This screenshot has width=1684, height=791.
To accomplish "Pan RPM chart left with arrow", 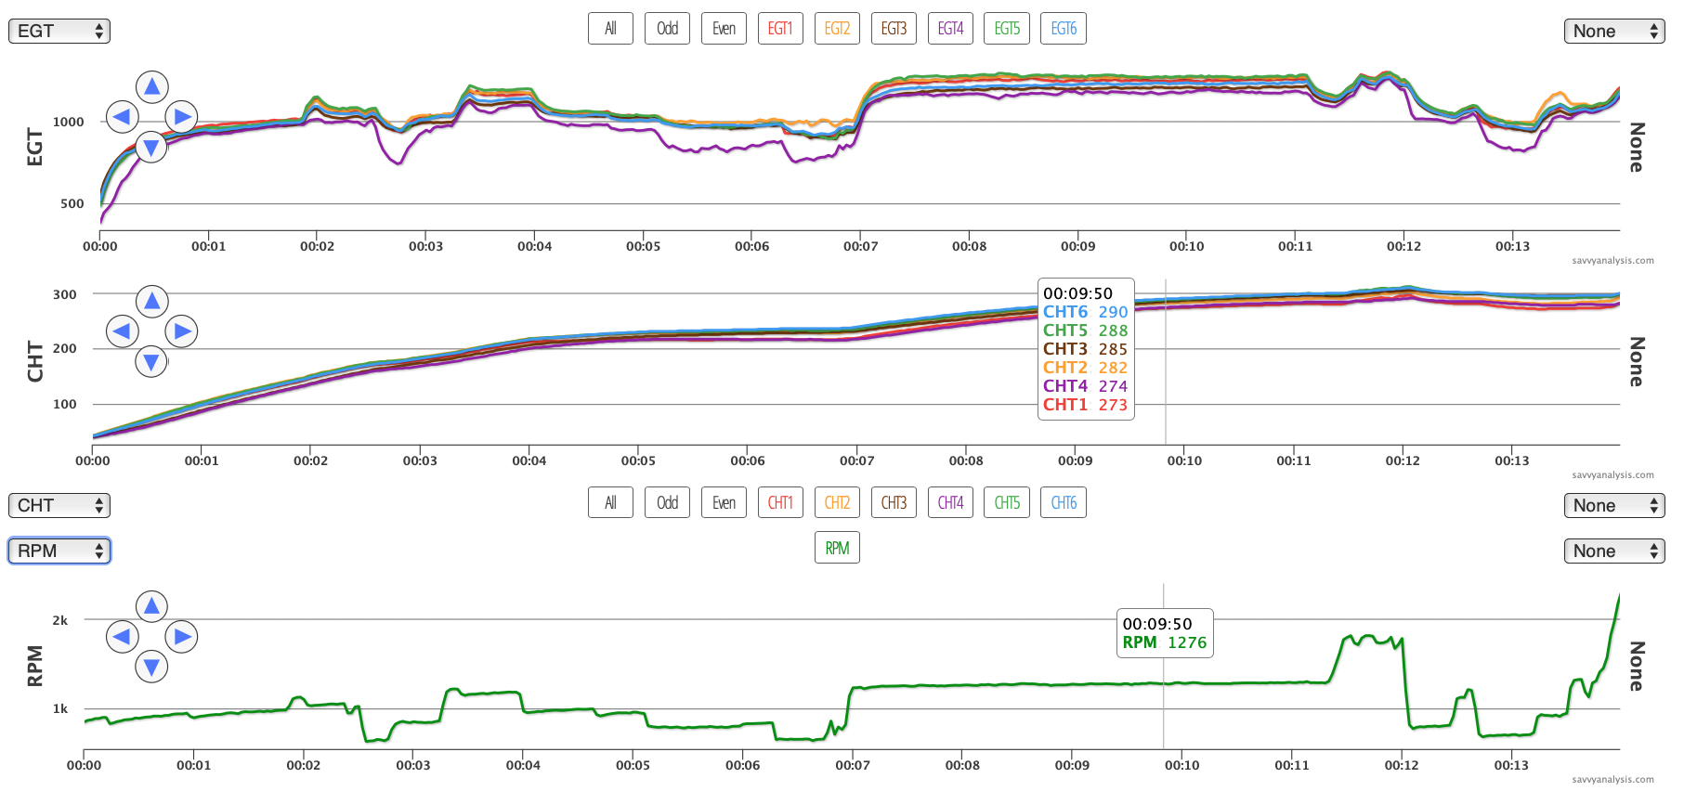I will 122,637.
